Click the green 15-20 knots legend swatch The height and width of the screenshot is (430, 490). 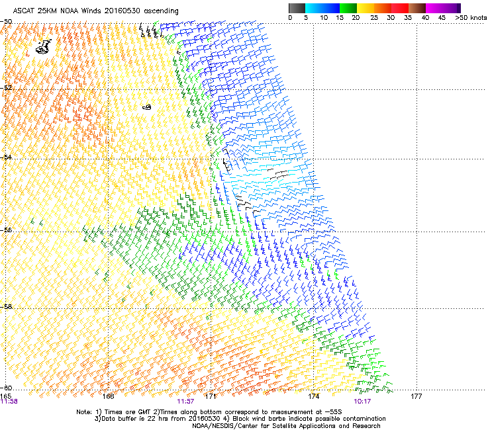pyautogui.click(x=348, y=8)
